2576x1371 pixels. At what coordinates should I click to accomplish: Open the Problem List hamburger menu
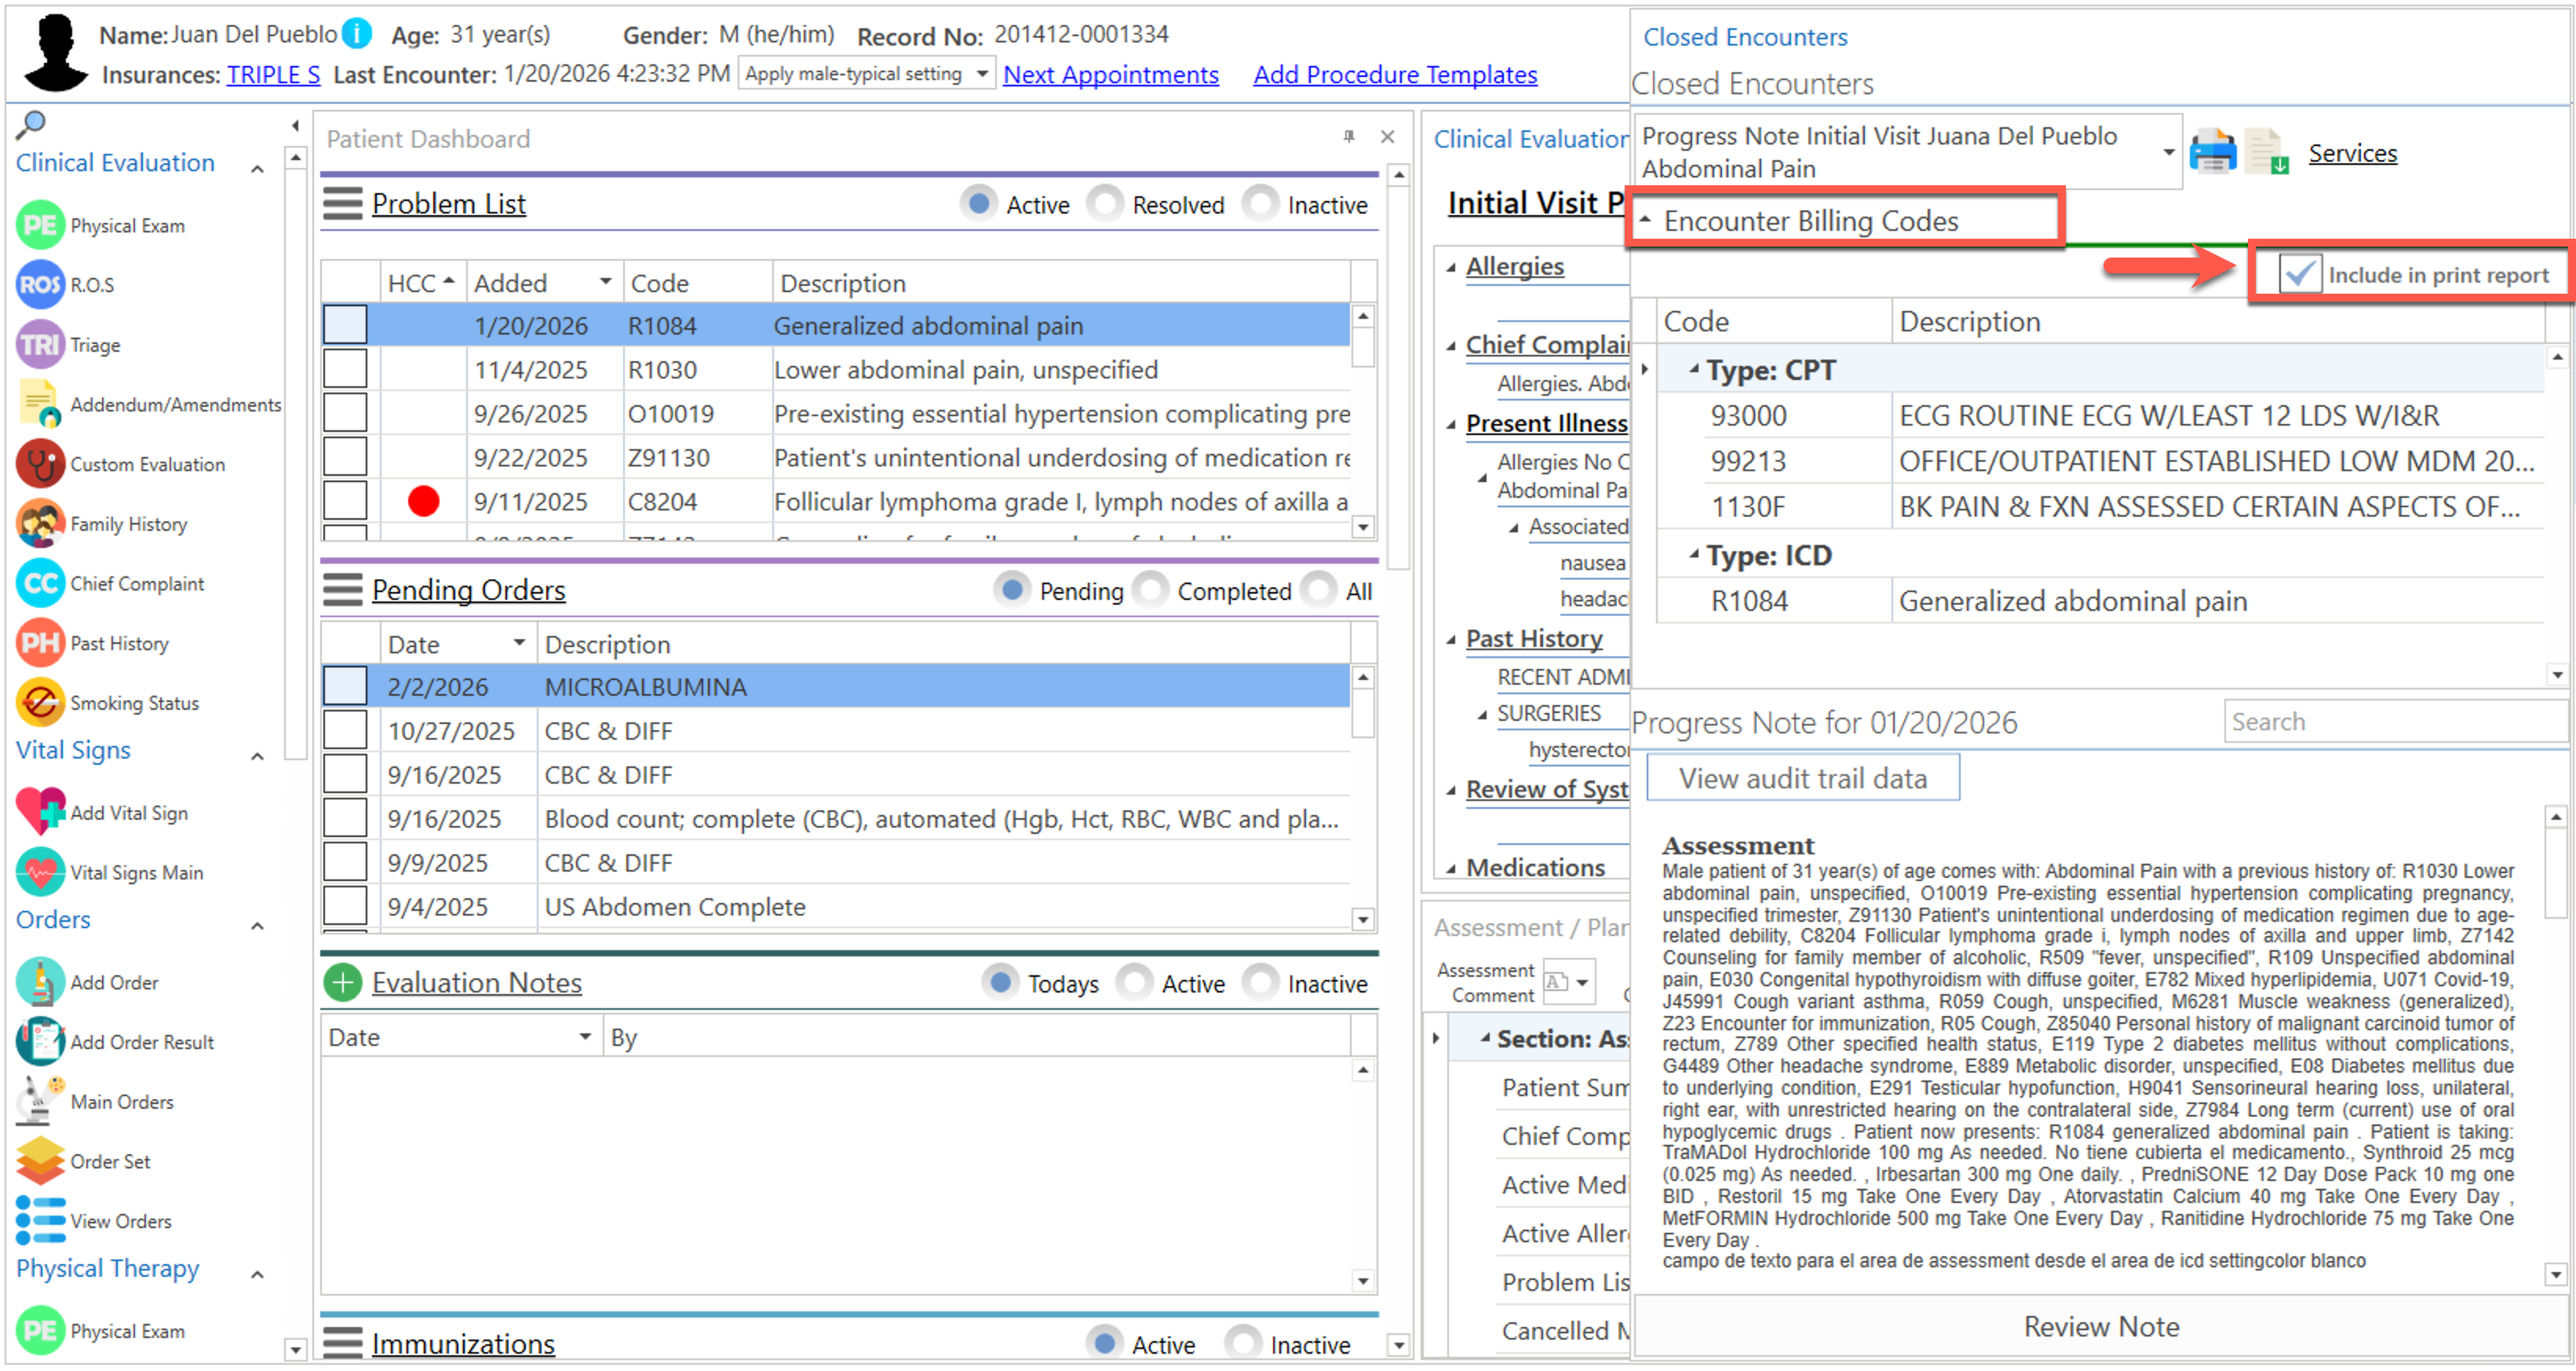coord(342,204)
